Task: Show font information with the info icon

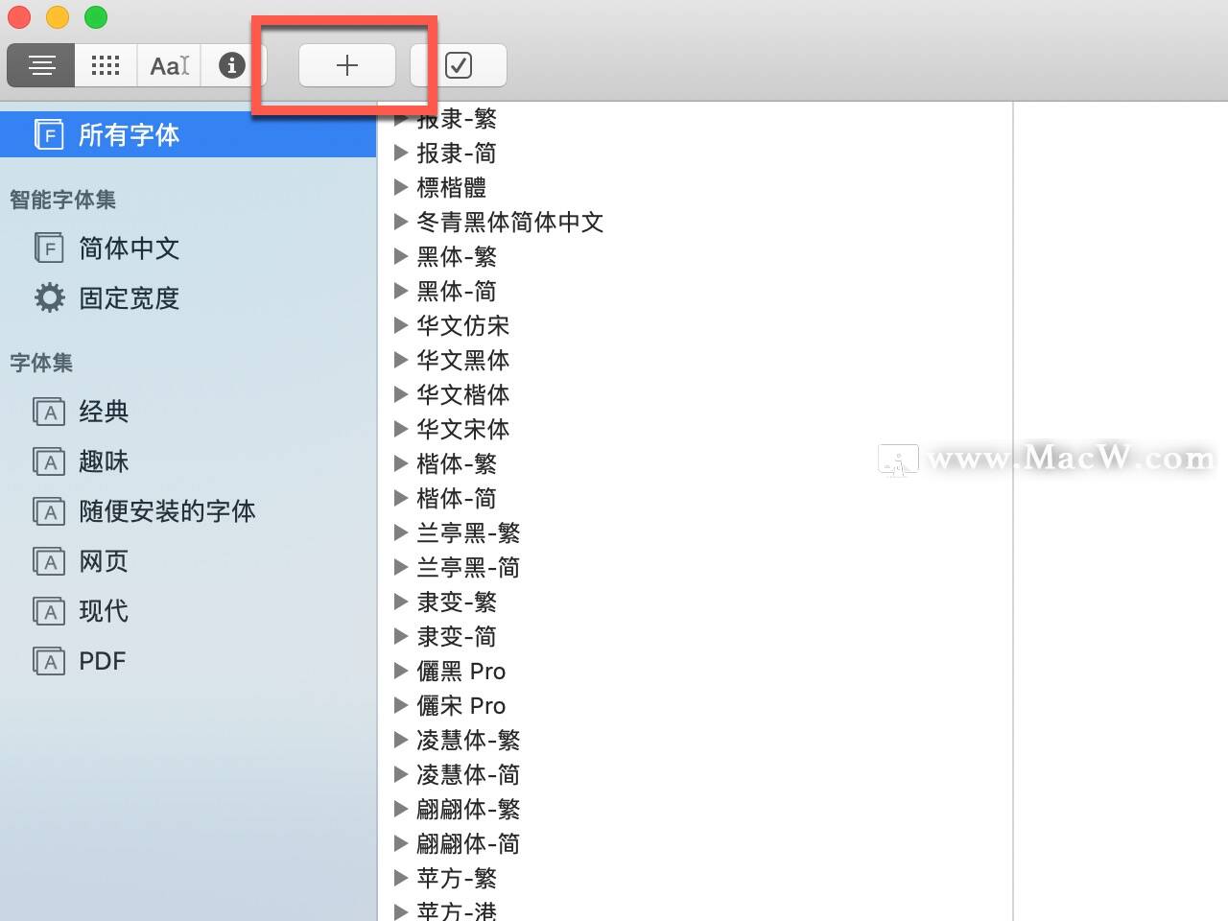Action: point(230,65)
